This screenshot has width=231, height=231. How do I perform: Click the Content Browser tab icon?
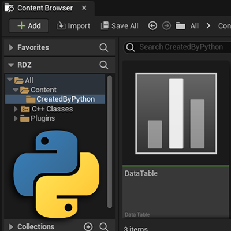[9, 8]
